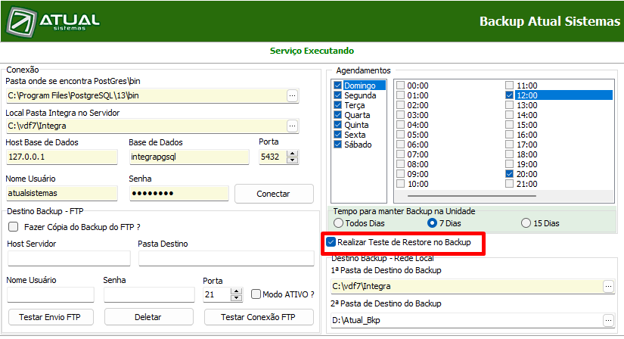Focus the Base de Dados name field
Image resolution: width=624 pixels, height=339 pixels.
coord(189,157)
